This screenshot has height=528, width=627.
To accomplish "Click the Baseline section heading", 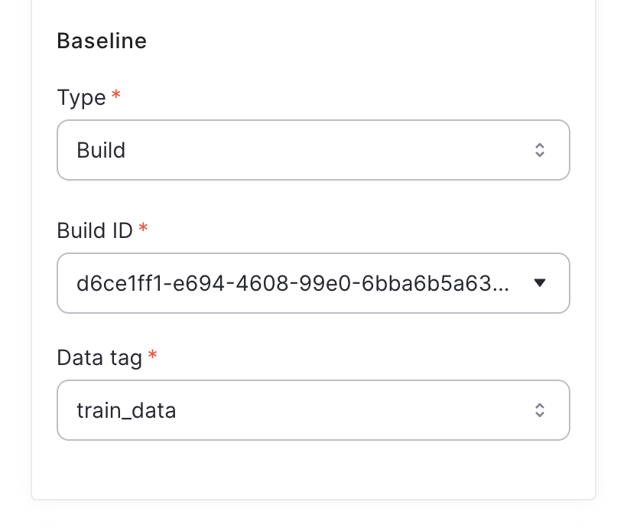I will pos(102,41).
